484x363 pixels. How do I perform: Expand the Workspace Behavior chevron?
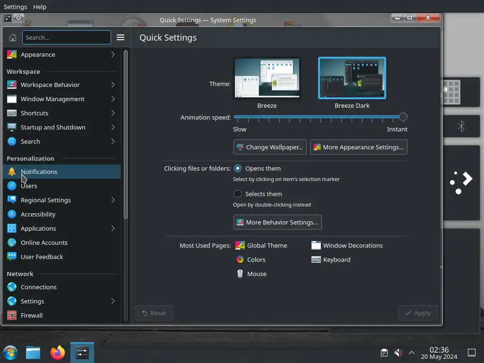(x=113, y=85)
